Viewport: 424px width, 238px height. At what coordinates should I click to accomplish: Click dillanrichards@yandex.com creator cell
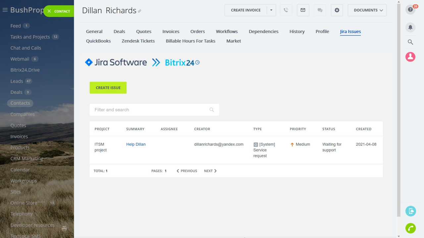(219, 144)
